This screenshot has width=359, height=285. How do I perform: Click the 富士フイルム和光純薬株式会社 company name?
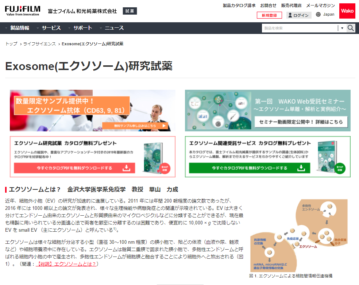pyautogui.click(x=82, y=11)
